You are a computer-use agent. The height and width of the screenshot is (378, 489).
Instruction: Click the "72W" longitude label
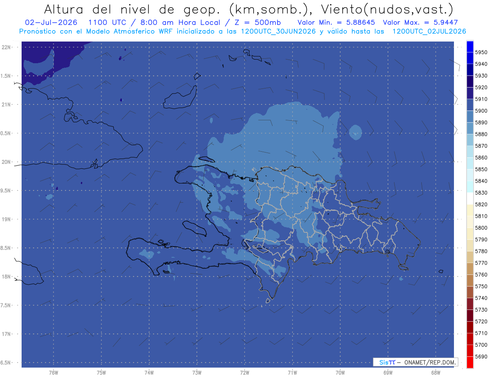(x=244, y=373)
